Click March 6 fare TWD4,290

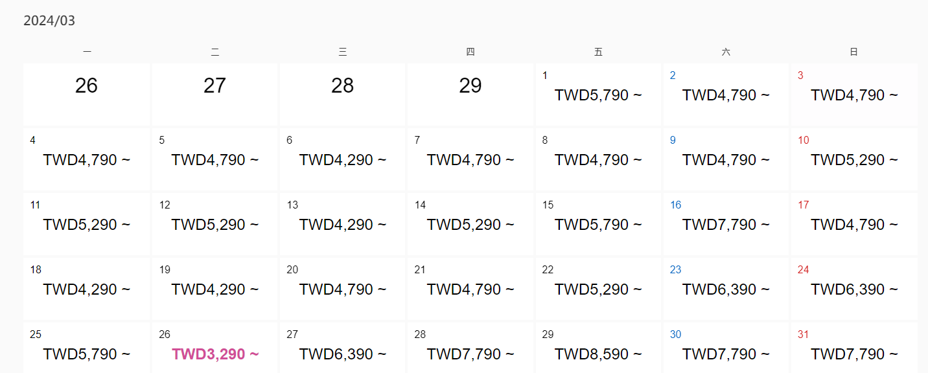pyautogui.click(x=343, y=160)
